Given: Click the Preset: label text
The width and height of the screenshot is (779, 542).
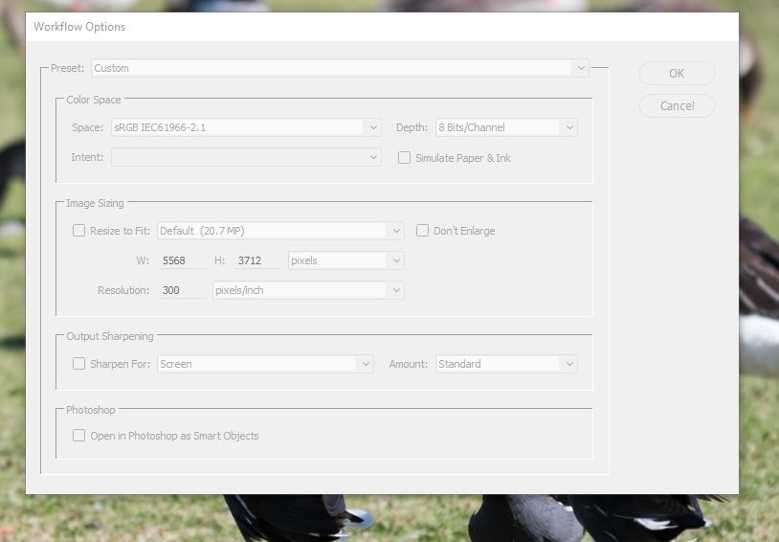Looking at the screenshot, I should 68,68.
